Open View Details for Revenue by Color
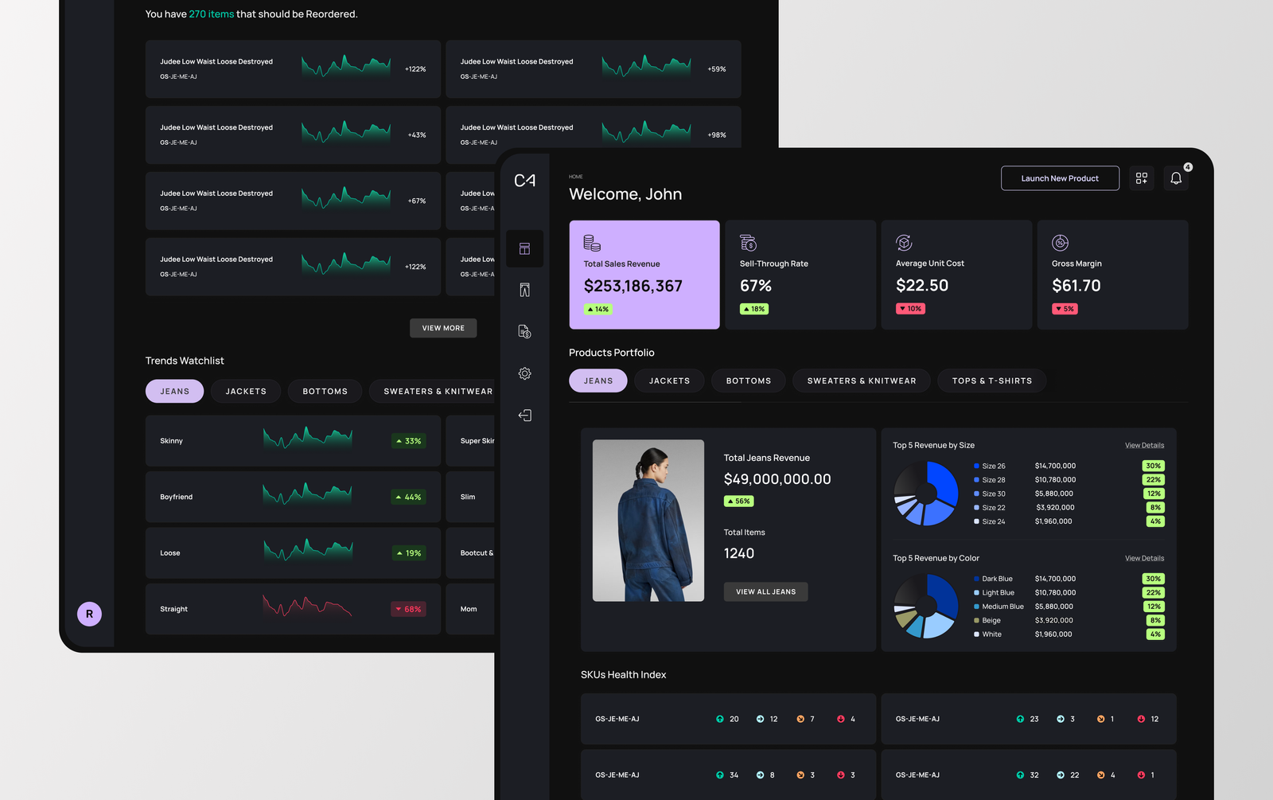 click(1144, 559)
